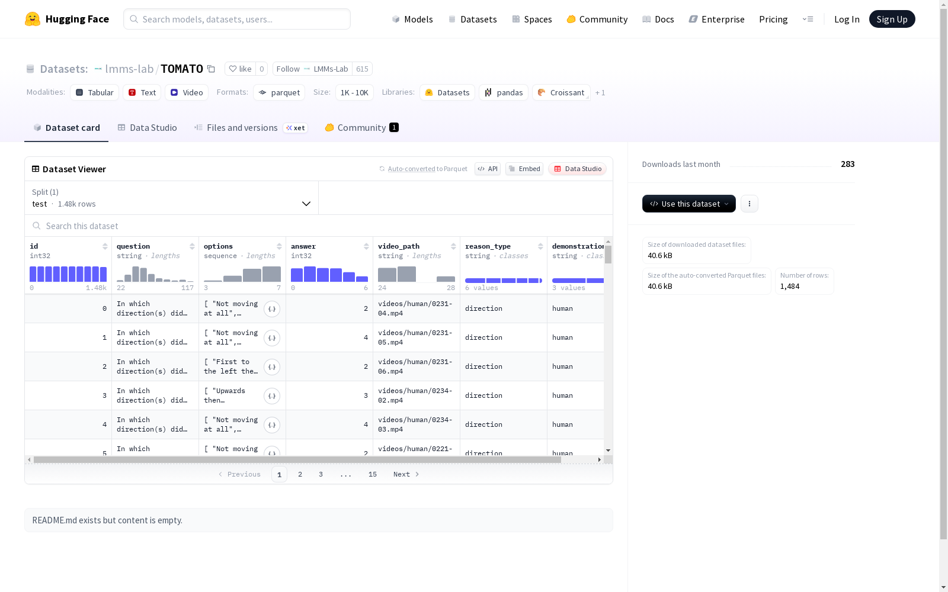Select the Croissant library tag
This screenshot has width=948, height=592.
[x=561, y=92]
